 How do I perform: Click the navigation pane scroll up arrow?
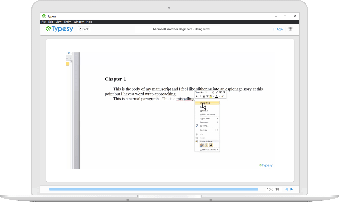71,62
